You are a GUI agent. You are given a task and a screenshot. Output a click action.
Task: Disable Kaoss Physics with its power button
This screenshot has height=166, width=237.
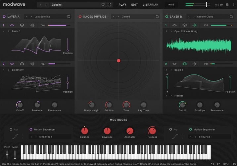pyautogui.click(x=80, y=17)
